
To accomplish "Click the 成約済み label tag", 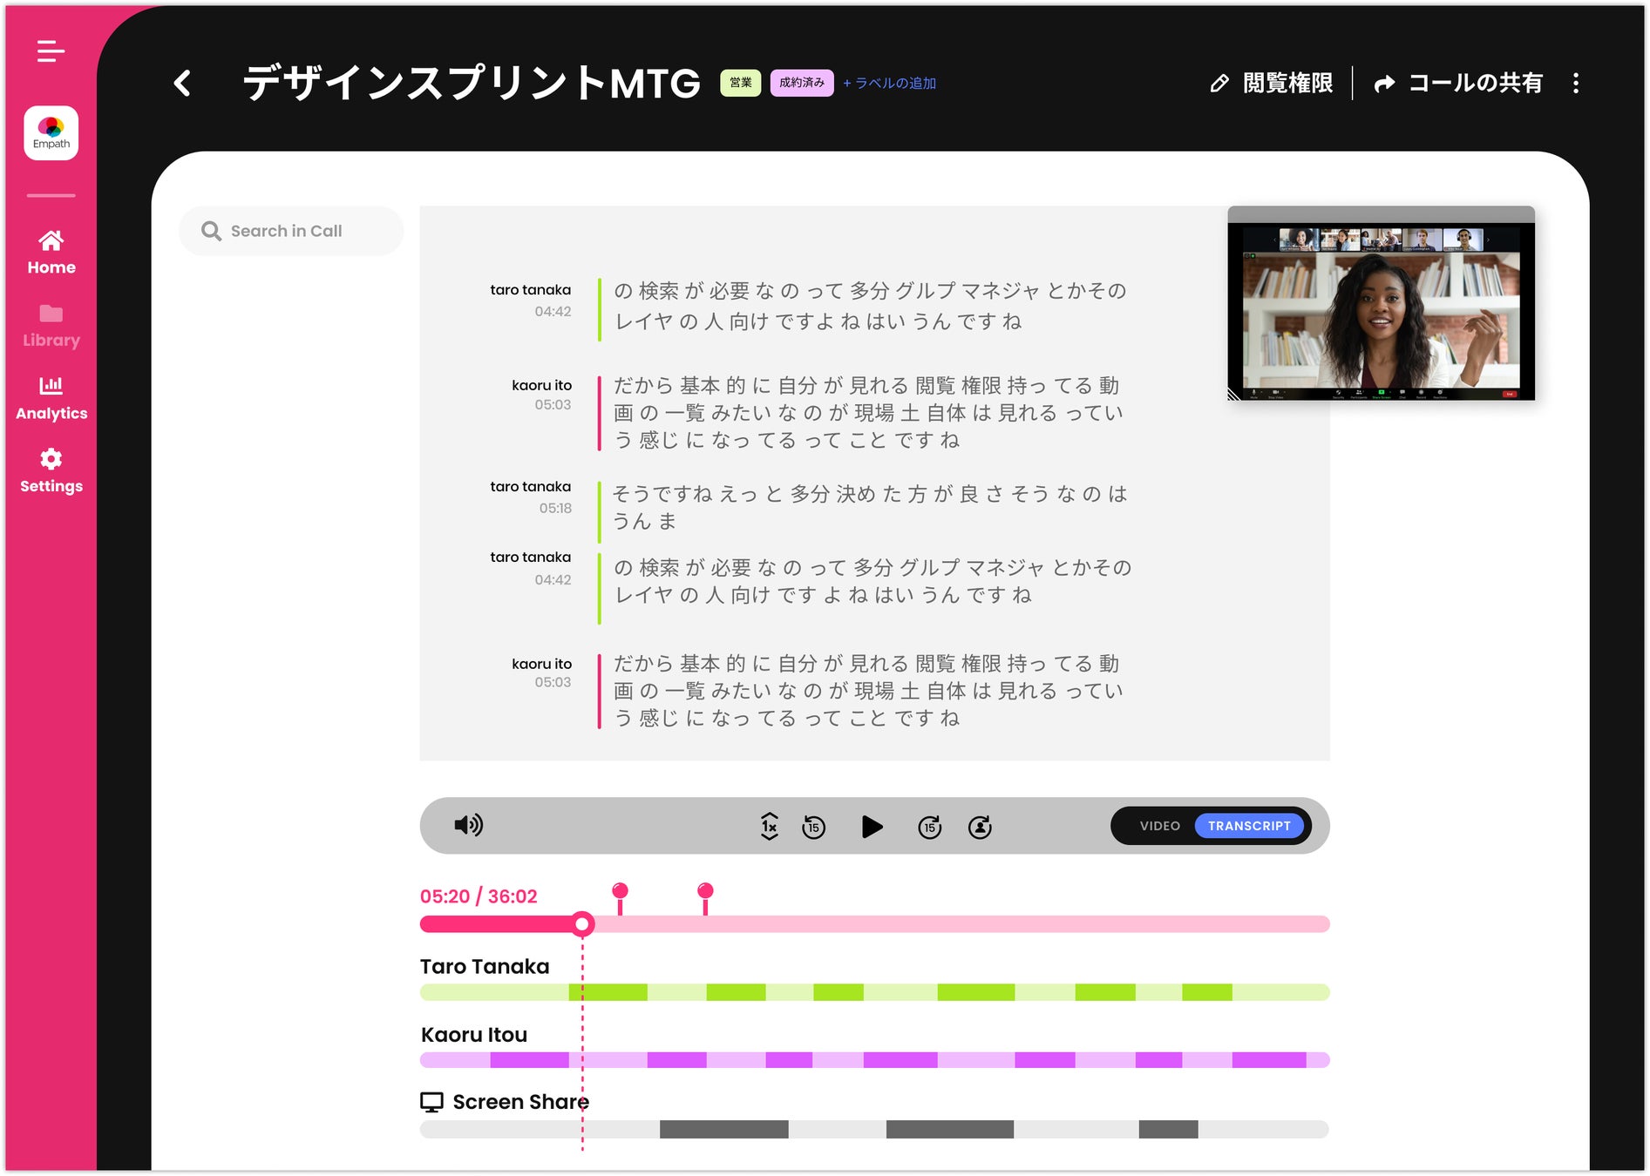I will pyautogui.click(x=802, y=83).
